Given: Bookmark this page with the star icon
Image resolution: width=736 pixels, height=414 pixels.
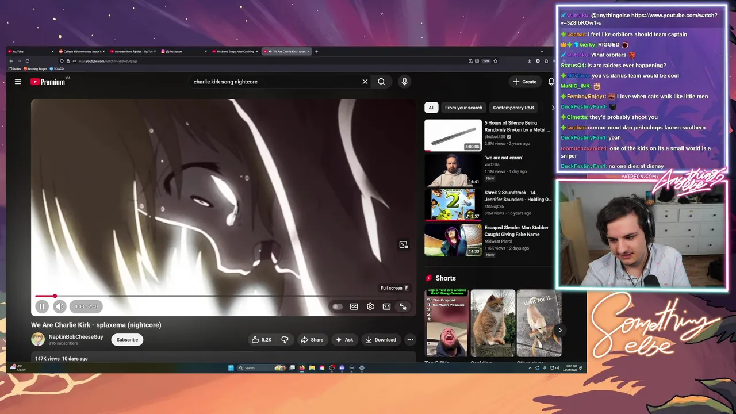Looking at the screenshot, I should click(495, 61).
